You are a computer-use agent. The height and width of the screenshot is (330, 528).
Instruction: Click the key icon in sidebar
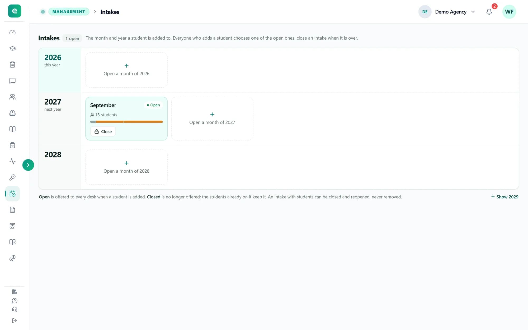pos(12,177)
